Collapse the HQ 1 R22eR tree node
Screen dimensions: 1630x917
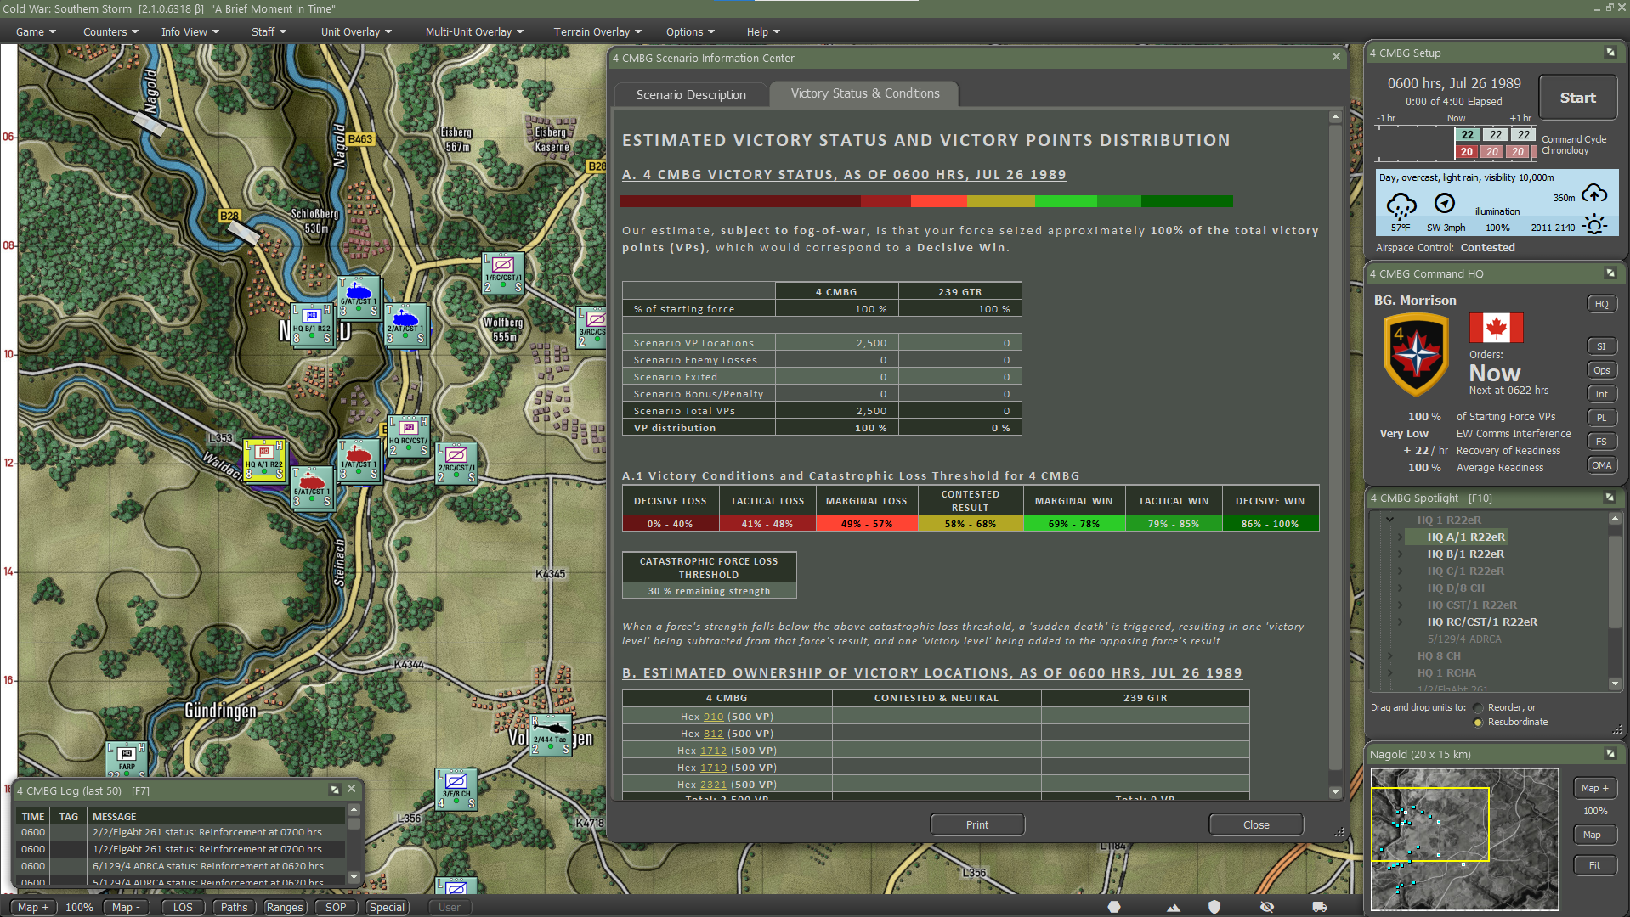(x=1389, y=520)
